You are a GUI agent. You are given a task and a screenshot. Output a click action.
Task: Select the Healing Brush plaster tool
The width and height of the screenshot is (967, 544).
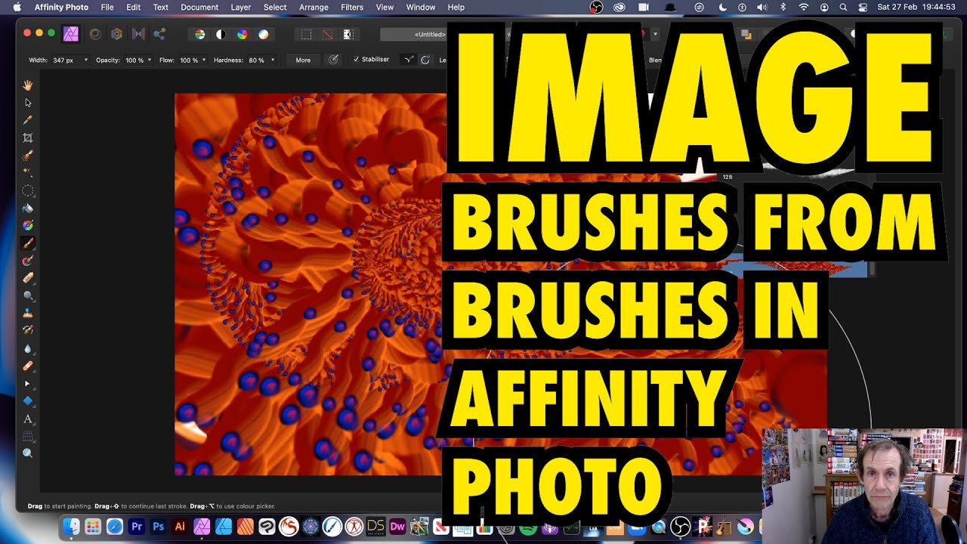28,366
